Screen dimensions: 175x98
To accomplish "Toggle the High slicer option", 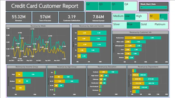I will (x=141, y=17).
